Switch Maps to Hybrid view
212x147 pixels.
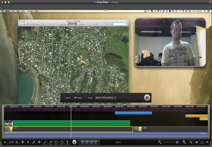point(73,24)
